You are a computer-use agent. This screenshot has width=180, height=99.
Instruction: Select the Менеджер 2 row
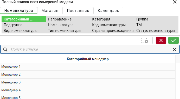(88, 75)
